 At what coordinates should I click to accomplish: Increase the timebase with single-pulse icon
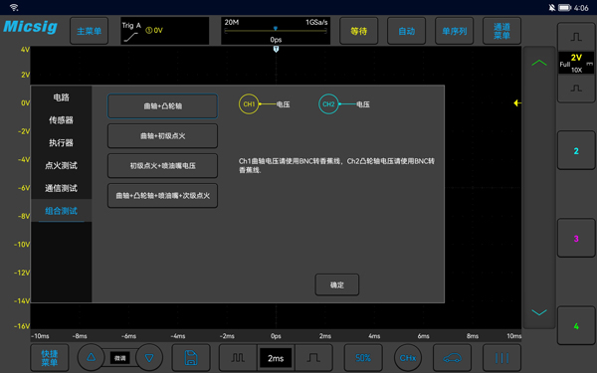click(313, 358)
